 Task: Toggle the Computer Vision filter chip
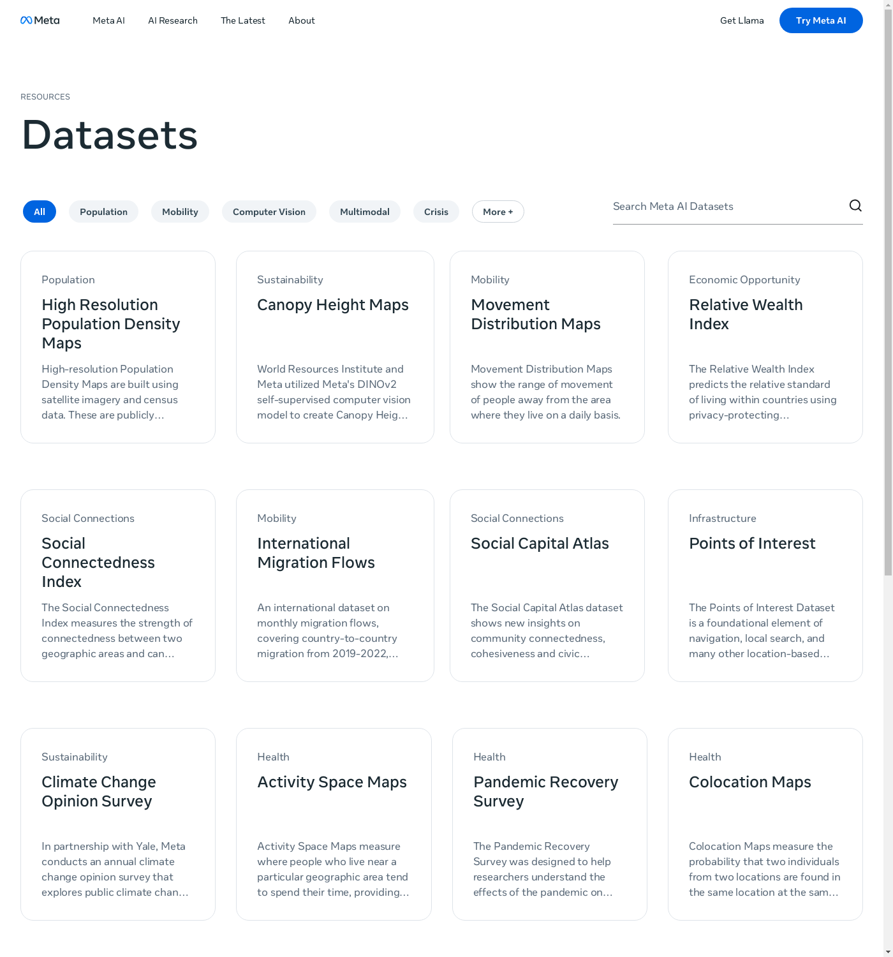point(269,212)
